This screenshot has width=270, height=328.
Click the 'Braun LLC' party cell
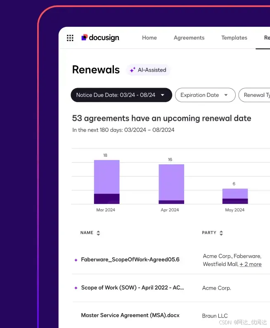pos(215,316)
